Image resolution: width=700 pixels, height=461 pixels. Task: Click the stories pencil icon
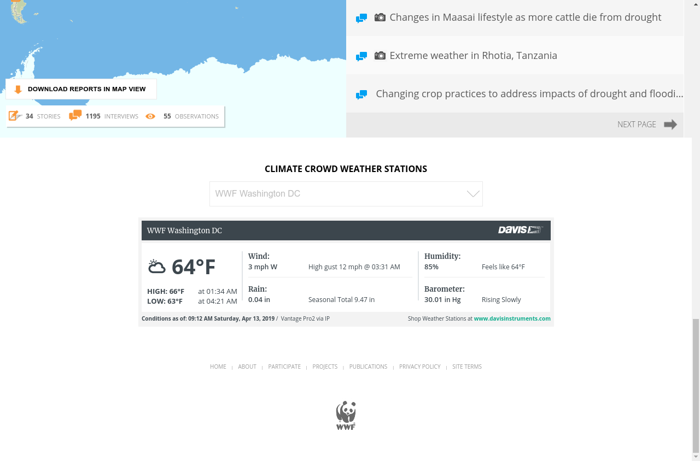click(15, 116)
